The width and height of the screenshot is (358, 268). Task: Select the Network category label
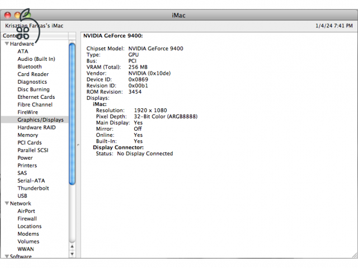[x=21, y=203]
